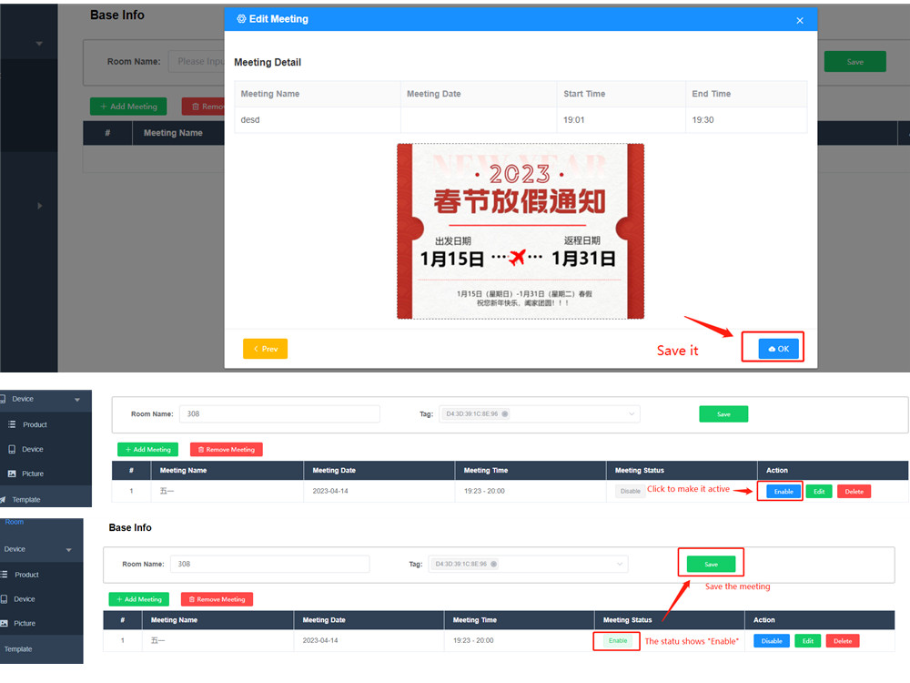The height and width of the screenshot is (683, 910).
Task: Open Product in the bottom screenshot's sidebar below Room
Action: click(x=26, y=575)
